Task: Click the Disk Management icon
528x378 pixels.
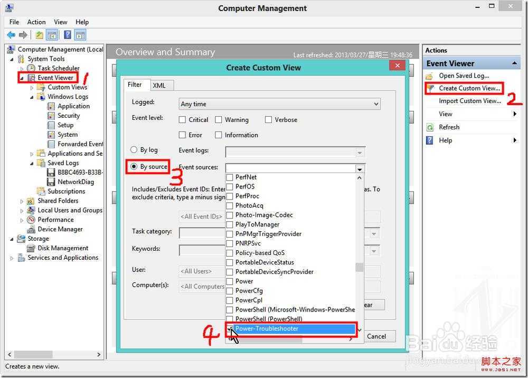Action: pos(31,248)
